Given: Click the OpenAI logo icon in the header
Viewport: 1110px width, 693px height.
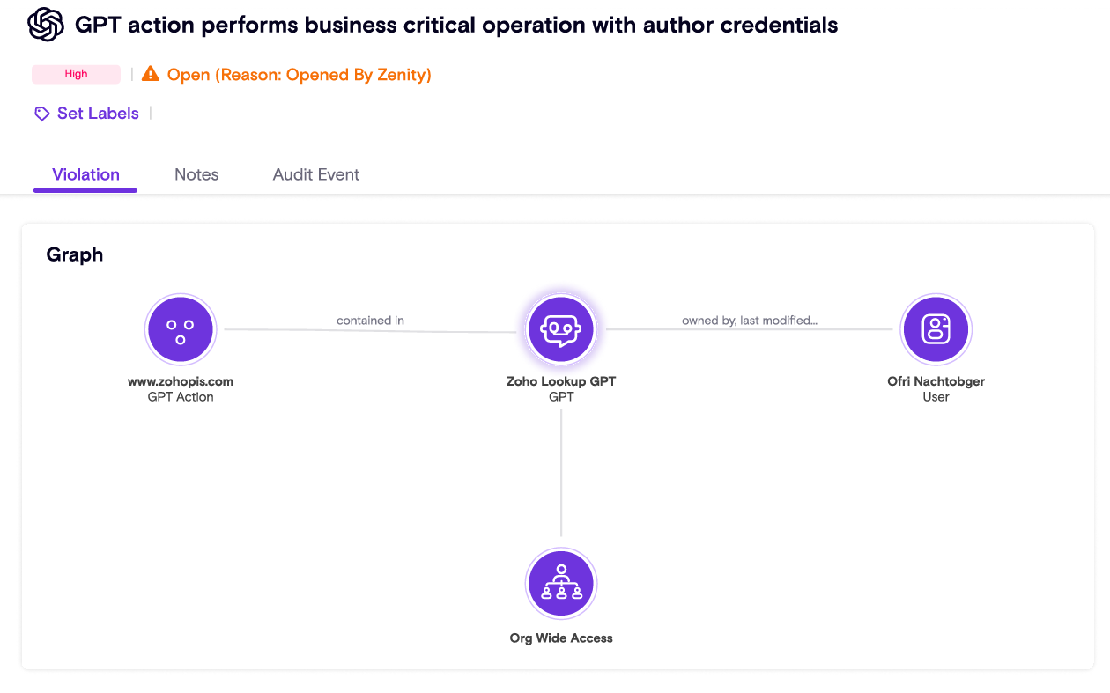Looking at the screenshot, I should coord(46,25).
